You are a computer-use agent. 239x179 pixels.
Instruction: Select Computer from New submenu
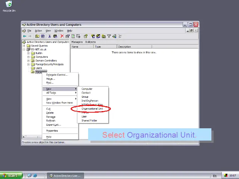pos(93,89)
